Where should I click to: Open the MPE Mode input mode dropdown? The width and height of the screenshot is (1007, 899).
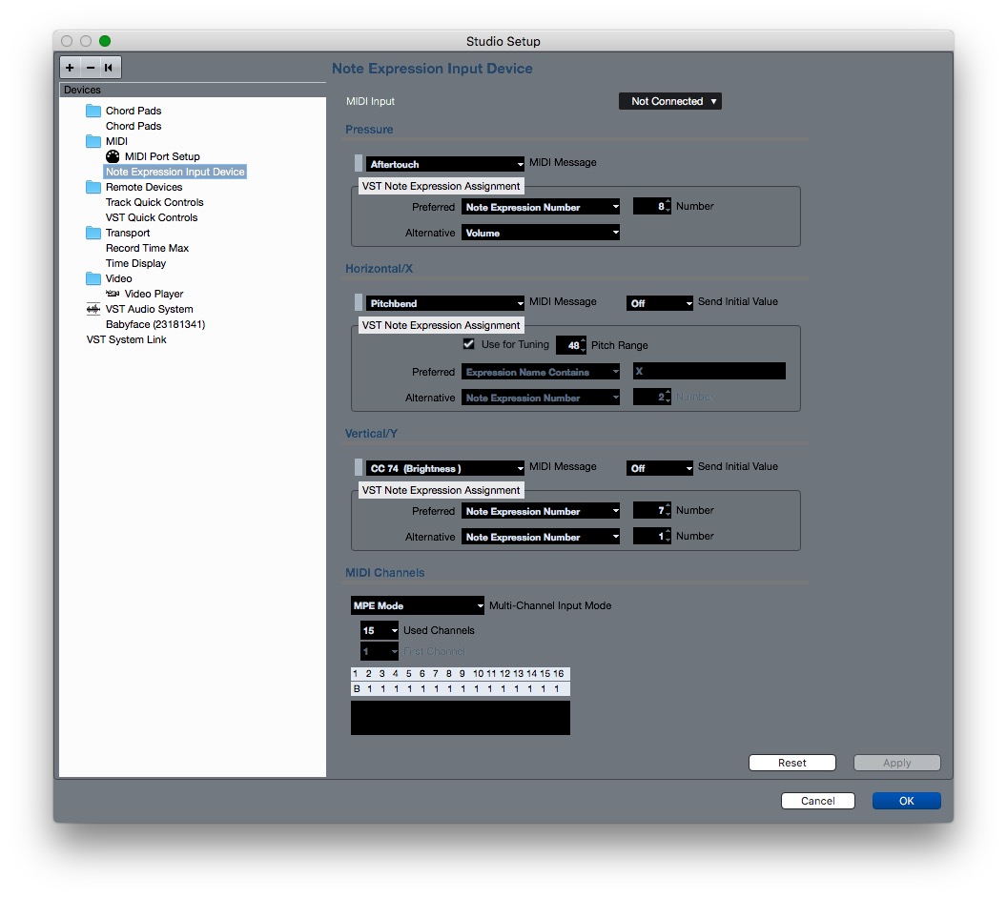[x=418, y=605]
